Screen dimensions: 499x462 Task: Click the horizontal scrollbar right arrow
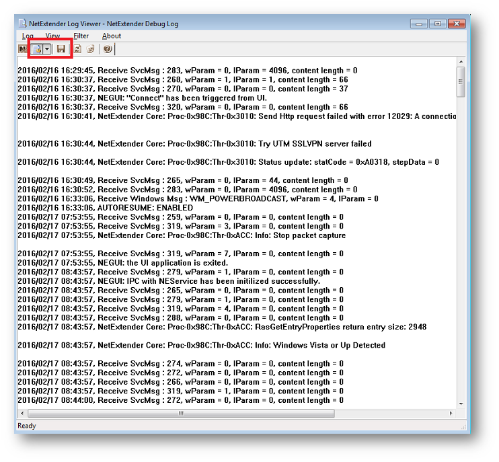451,414
